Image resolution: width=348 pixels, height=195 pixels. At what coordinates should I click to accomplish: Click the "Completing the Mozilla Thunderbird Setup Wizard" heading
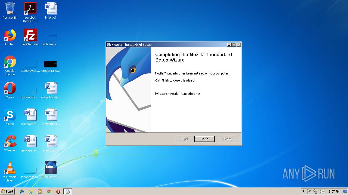tap(194, 57)
